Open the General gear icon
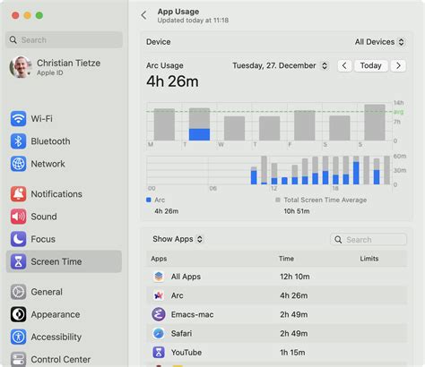 18,292
